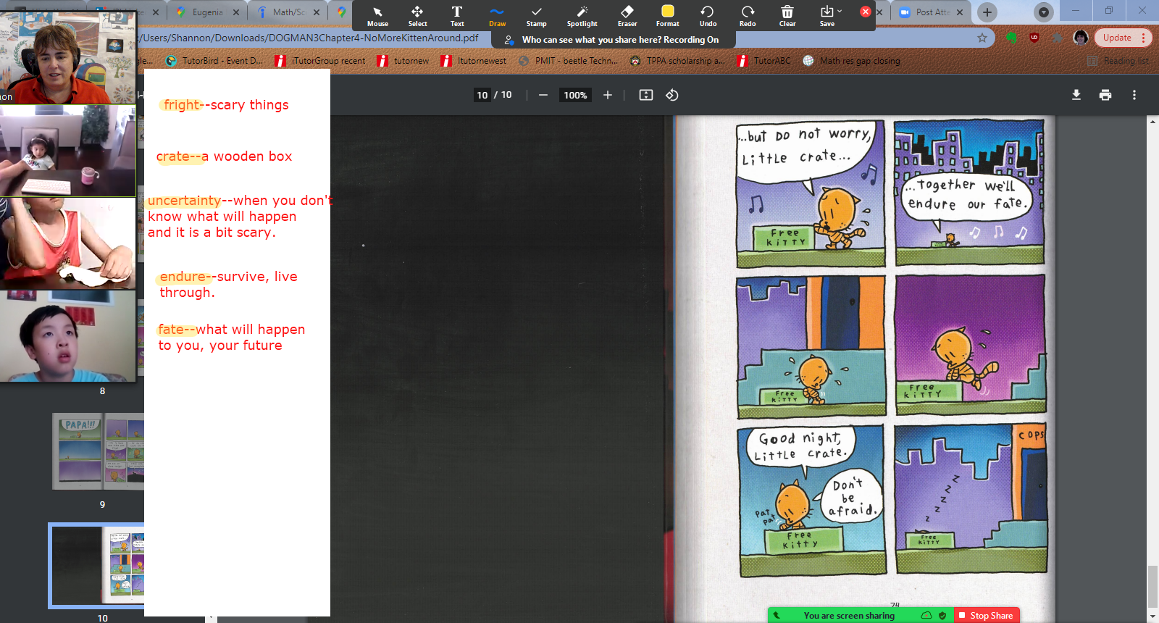This screenshot has height=623, width=1159.
Task: Close the annotation toolbar with red X
Action: (x=865, y=12)
